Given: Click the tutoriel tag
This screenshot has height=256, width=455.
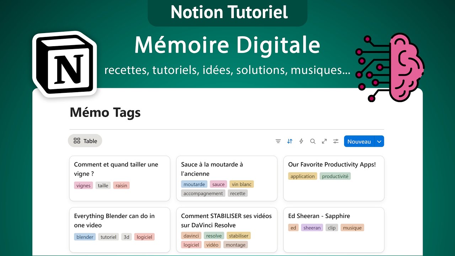Looking at the screenshot, I should point(108,237).
